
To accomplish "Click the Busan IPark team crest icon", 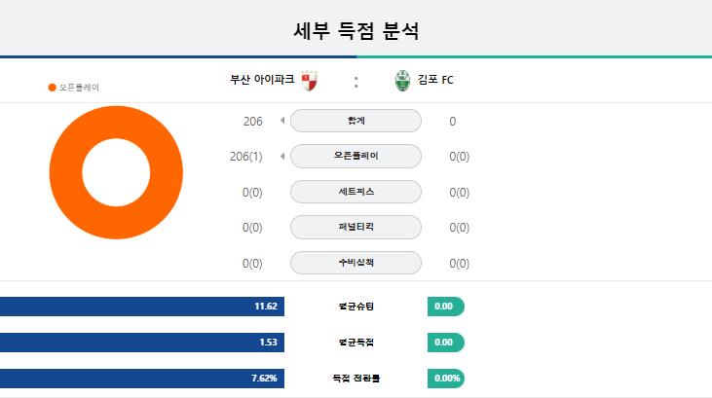I will tap(309, 81).
